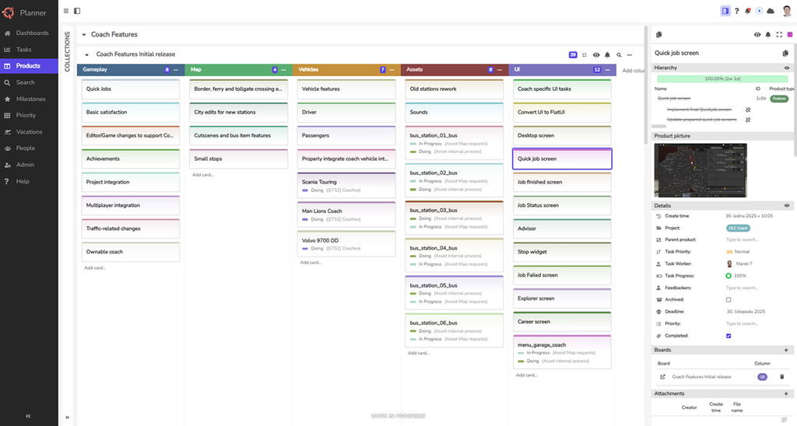The width and height of the screenshot is (797, 426).
Task: Go to Vacations in the sidebar
Action: click(x=29, y=131)
